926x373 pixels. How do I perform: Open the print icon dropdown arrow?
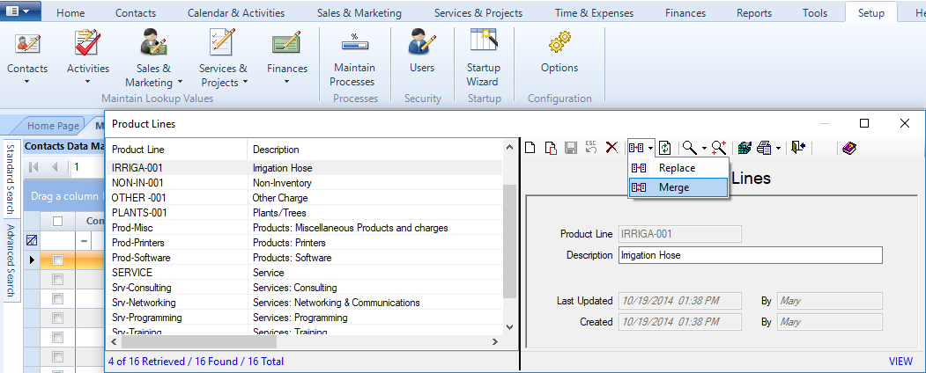point(777,149)
